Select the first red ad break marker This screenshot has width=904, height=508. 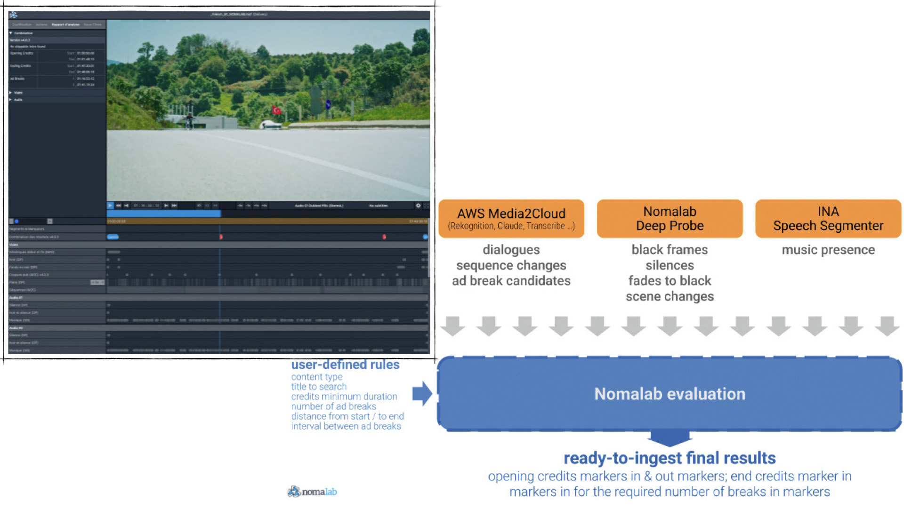pyautogui.click(x=221, y=237)
